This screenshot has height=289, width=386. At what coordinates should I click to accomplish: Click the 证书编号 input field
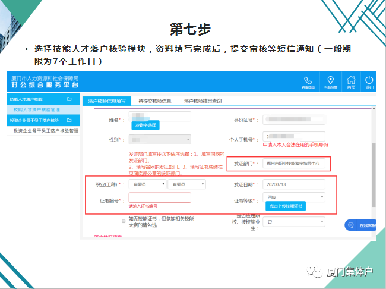point(159,197)
